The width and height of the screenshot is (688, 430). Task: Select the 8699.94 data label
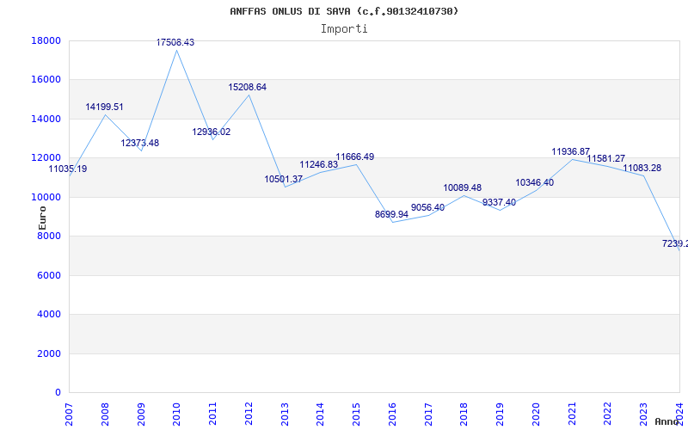coord(391,214)
